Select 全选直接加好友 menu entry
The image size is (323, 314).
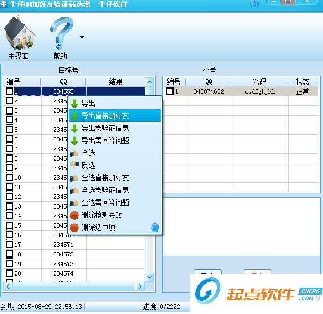(x=115, y=178)
